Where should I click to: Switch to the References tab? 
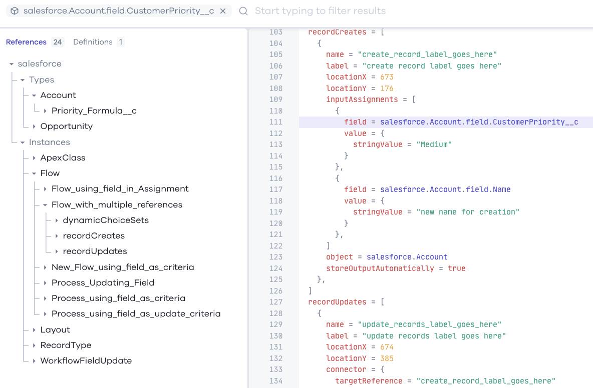pos(26,42)
